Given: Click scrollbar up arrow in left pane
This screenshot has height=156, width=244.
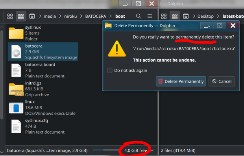Looking at the screenshot, I should pyautogui.click(x=2, y=27).
